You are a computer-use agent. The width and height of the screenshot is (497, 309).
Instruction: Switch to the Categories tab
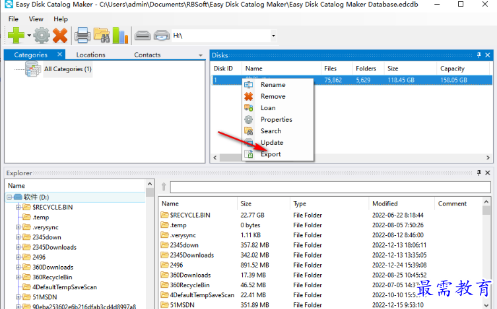click(31, 55)
